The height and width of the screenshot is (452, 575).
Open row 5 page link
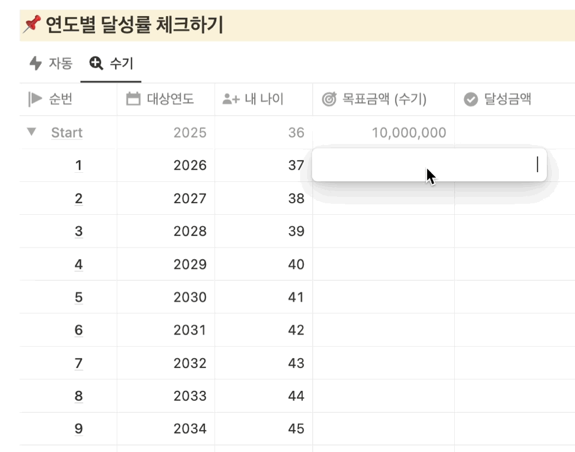pyautogui.click(x=78, y=298)
